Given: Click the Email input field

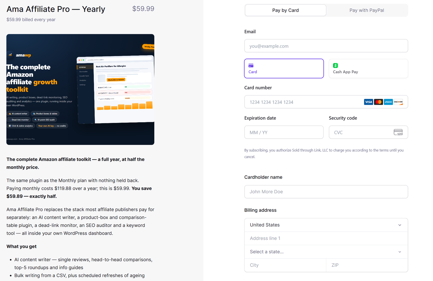Looking at the screenshot, I should tap(326, 46).
